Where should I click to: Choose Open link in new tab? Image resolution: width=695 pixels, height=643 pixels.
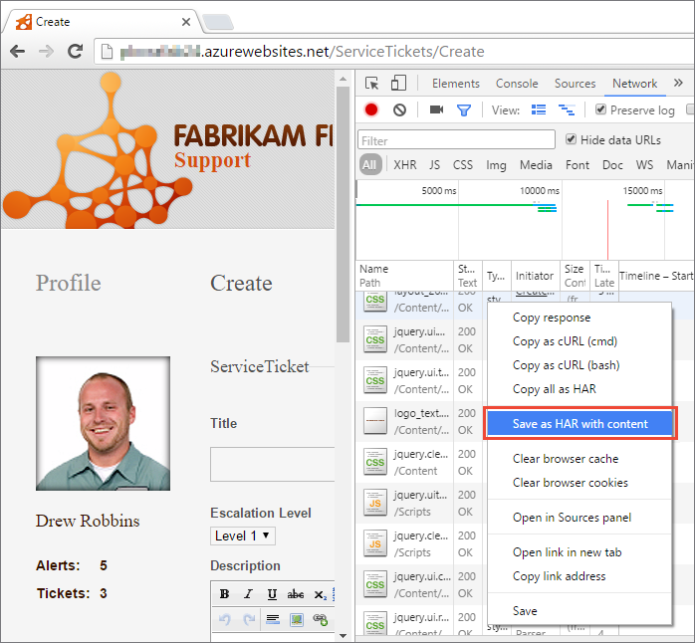pos(579,552)
